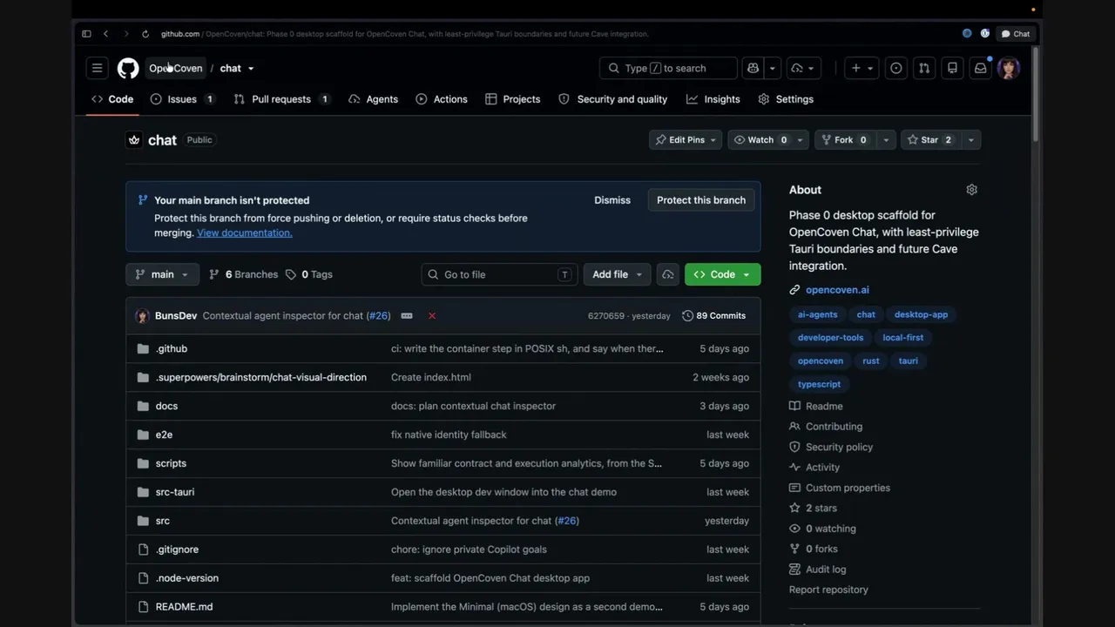This screenshot has height=627, width=1115.
Task: Open the main branch selector dropdown
Action: 162,274
